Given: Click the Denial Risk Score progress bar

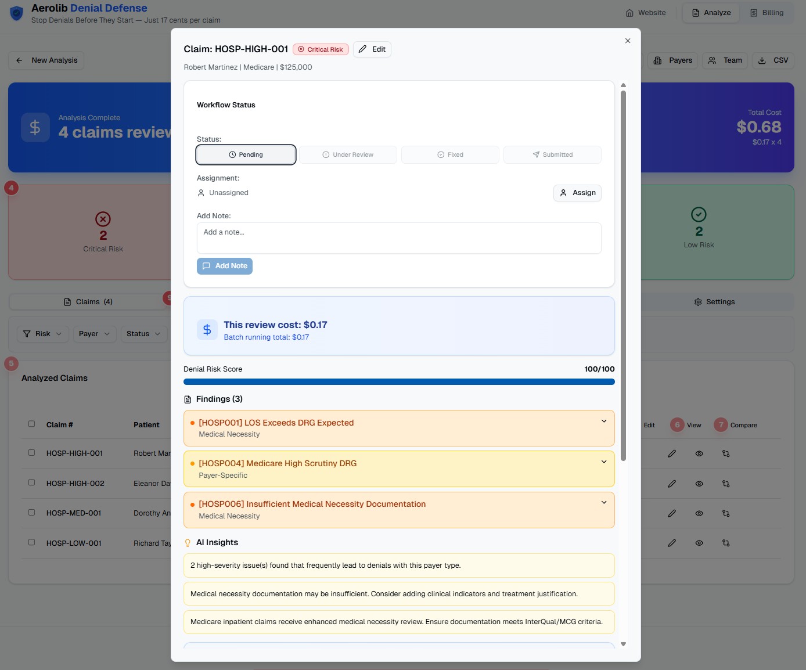Looking at the screenshot, I should coord(399,381).
